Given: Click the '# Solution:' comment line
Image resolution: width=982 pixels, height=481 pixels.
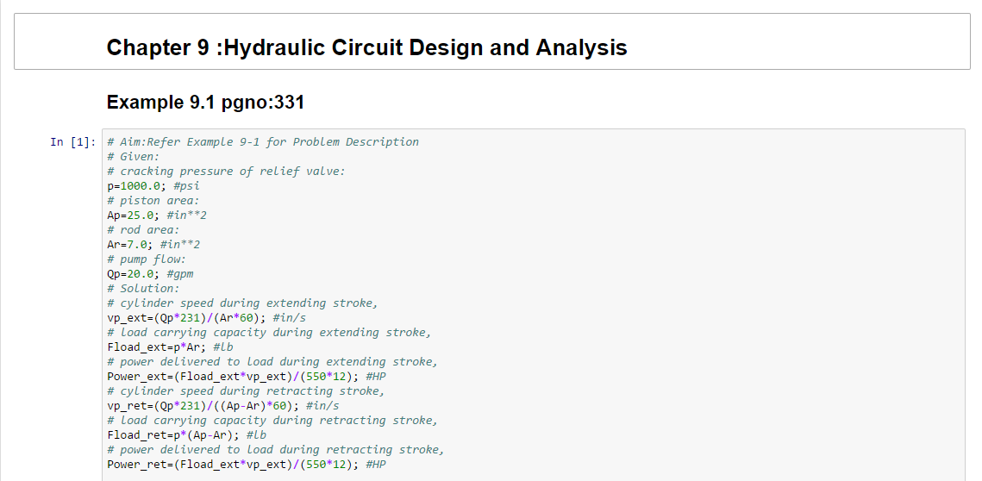Looking at the screenshot, I should 143,289.
